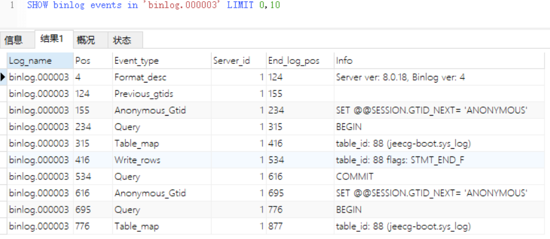The width and height of the screenshot is (550, 239).
Task: Select End_log_pos cell with value 155
Action: (300, 94)
